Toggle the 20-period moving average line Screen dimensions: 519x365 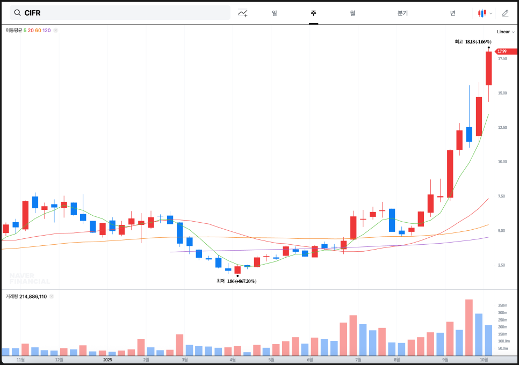click(x=31, y=31)
